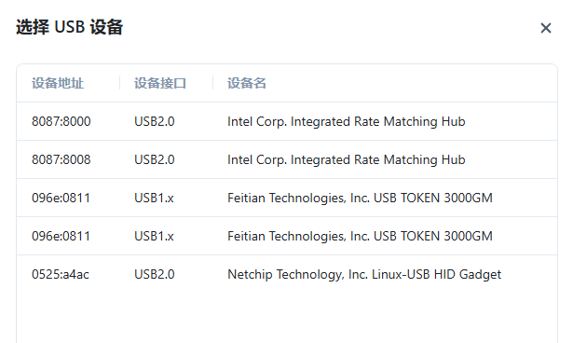
Task: Select the 8087:8008 Intel Rate Matching Hub row
Action: click(287, 159)
